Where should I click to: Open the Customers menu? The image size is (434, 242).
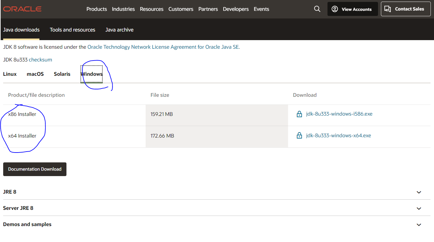click(181, 9)
